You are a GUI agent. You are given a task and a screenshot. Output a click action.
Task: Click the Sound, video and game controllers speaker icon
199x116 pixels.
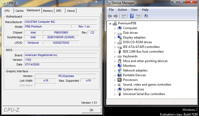(119, 85)
